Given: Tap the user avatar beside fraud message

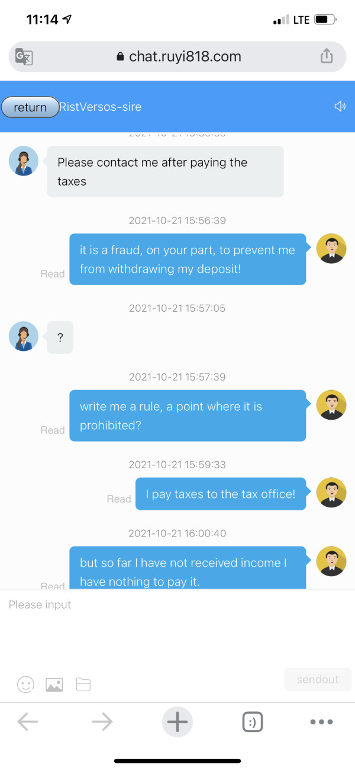Looking at the screenshot, I should pyautogui.click(x=331, y=248).
